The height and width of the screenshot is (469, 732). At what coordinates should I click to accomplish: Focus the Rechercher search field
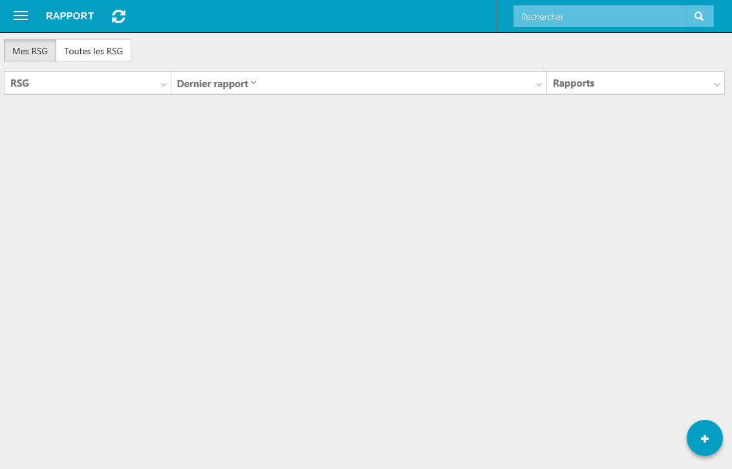pos(599,16)
